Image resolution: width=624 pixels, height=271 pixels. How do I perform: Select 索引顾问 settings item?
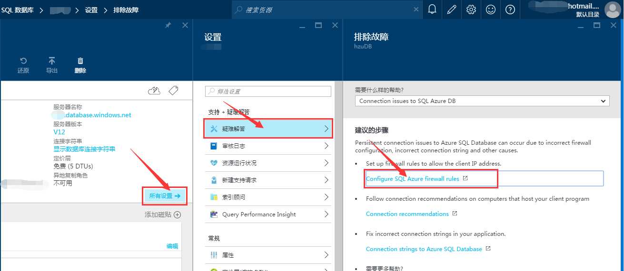point(268,197)
